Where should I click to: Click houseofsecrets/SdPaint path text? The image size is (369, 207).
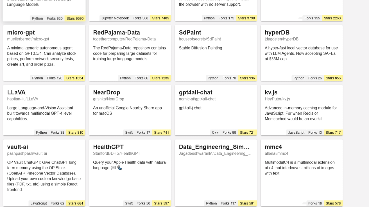(x=200, y=39)
